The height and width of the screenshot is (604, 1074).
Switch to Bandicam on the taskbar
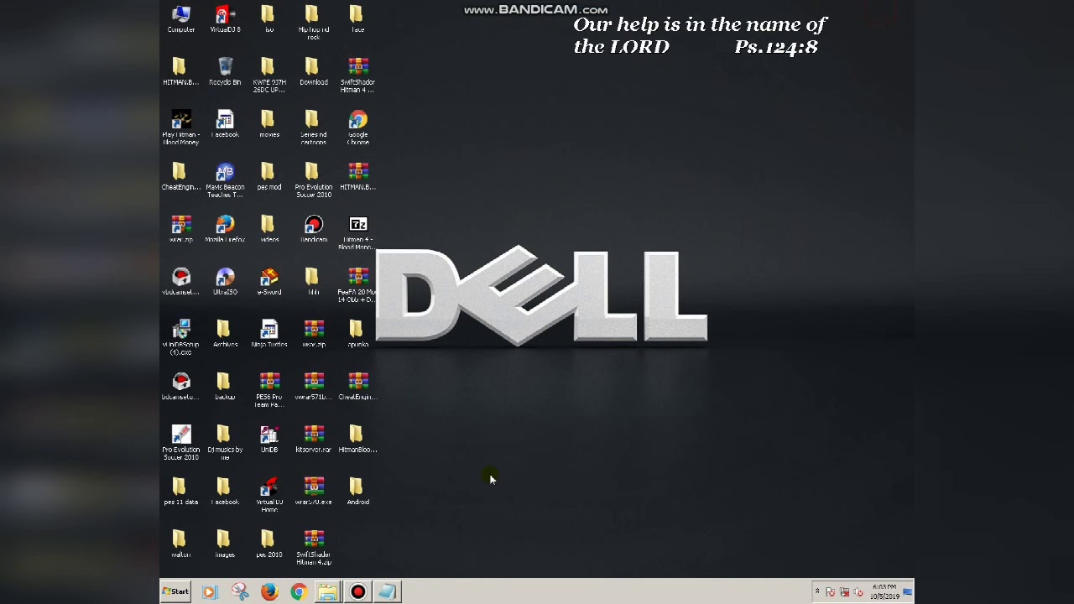(x=358, y=592)
